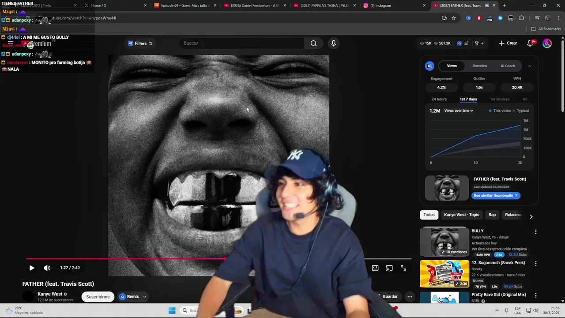
Task: Start voice search with the microphone icon
Action: (x=334, y=43)
